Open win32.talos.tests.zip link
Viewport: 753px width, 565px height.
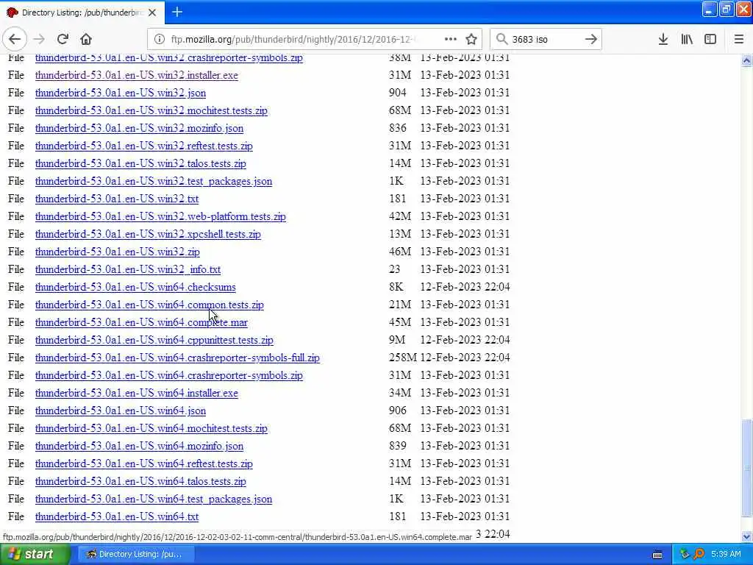[140, 163]
